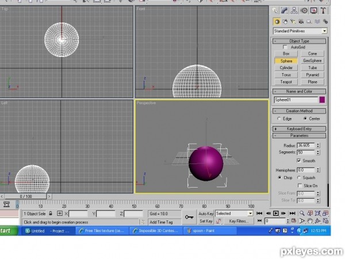Click the GeoSphere primitive button
The height and width of the screenshot is (259, 345).
pyautogui.click(x=312, y=61)
